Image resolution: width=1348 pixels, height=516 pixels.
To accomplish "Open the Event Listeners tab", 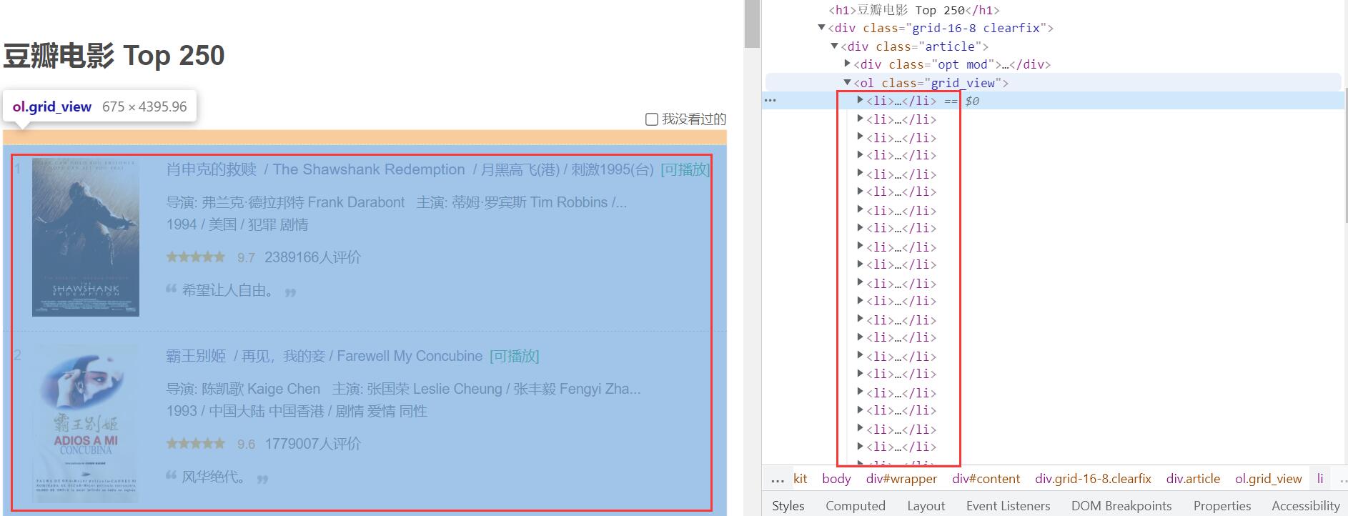I will pos(1008,505).
